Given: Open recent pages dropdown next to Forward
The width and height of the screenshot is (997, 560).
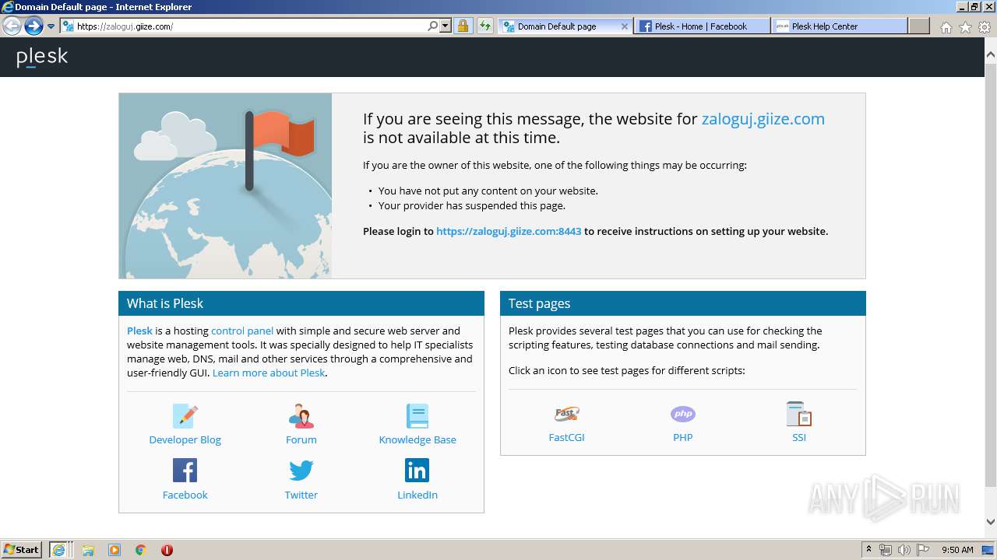Looking at the screenshot, I should (51, 26).
